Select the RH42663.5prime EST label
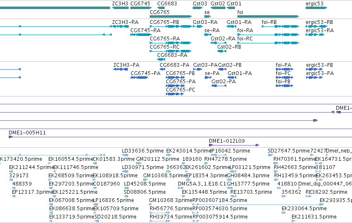The image size is (352, 223). click(x=295, y=167)
